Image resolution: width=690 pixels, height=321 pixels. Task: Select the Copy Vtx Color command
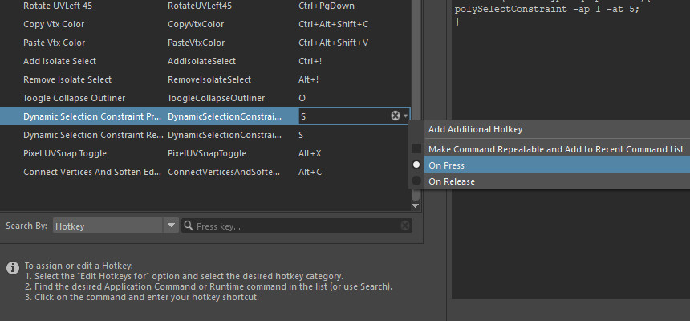[54, 24]
